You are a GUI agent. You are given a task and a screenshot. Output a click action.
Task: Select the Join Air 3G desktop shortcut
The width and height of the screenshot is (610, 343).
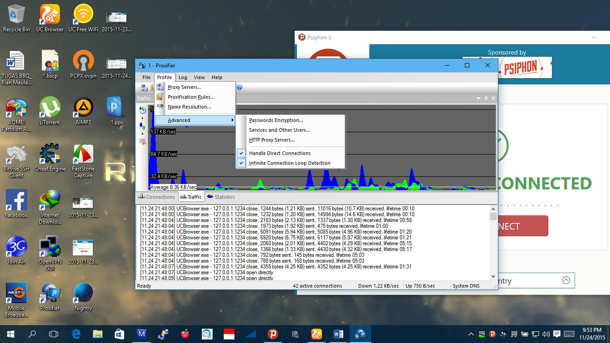coord(17,251)
